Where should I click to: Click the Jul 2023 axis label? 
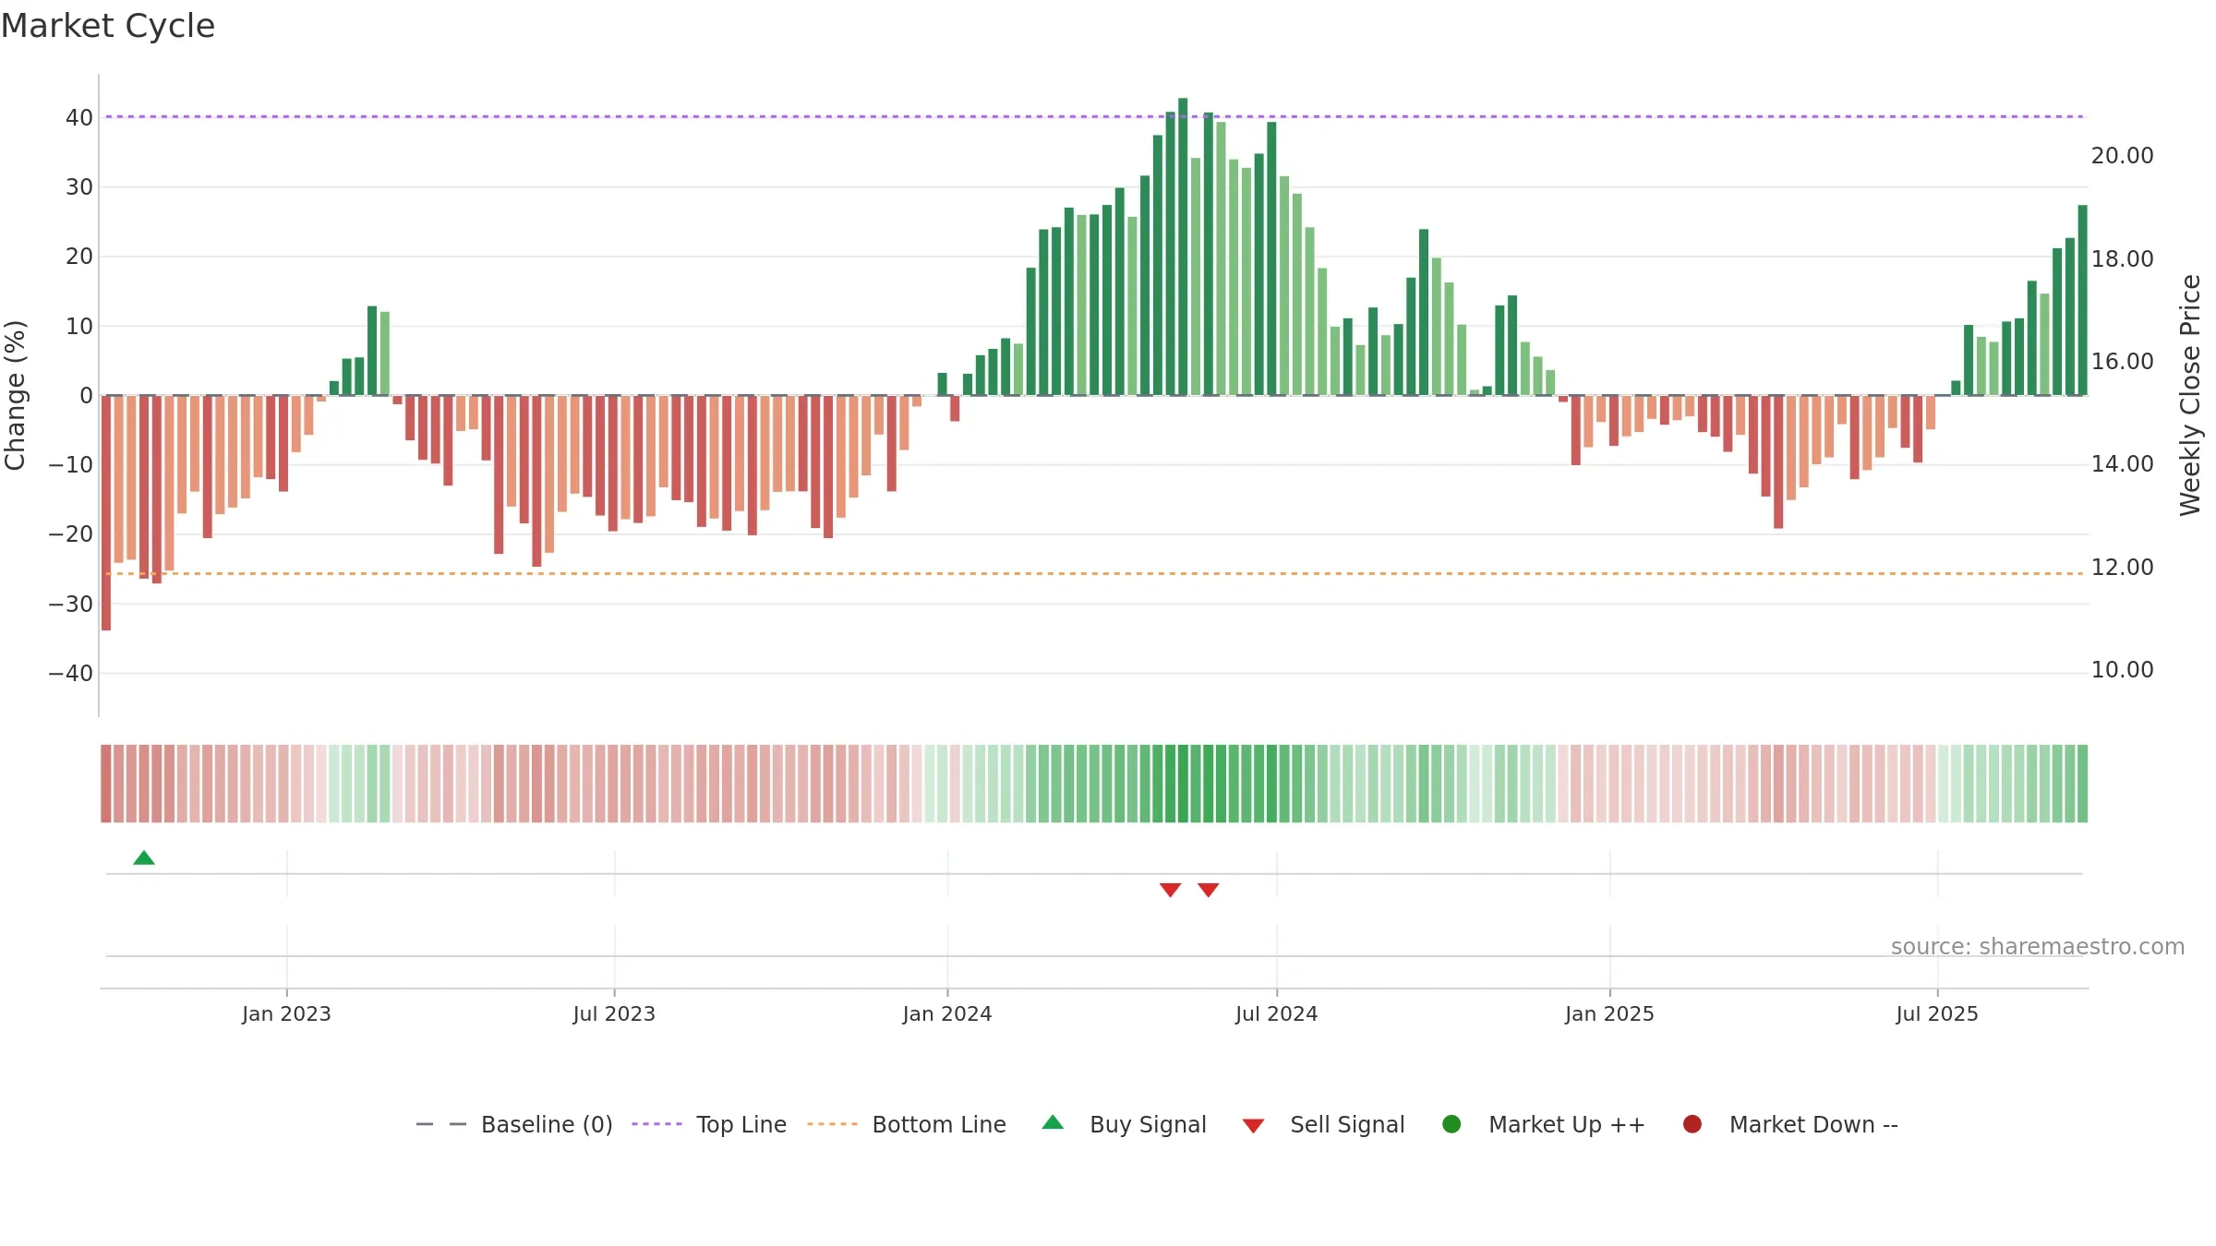pyautogui.click(x=614, y=1014)
